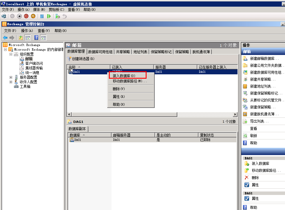
Task: Toggle the console tree pane icon
Action: [x=28, y=38]
